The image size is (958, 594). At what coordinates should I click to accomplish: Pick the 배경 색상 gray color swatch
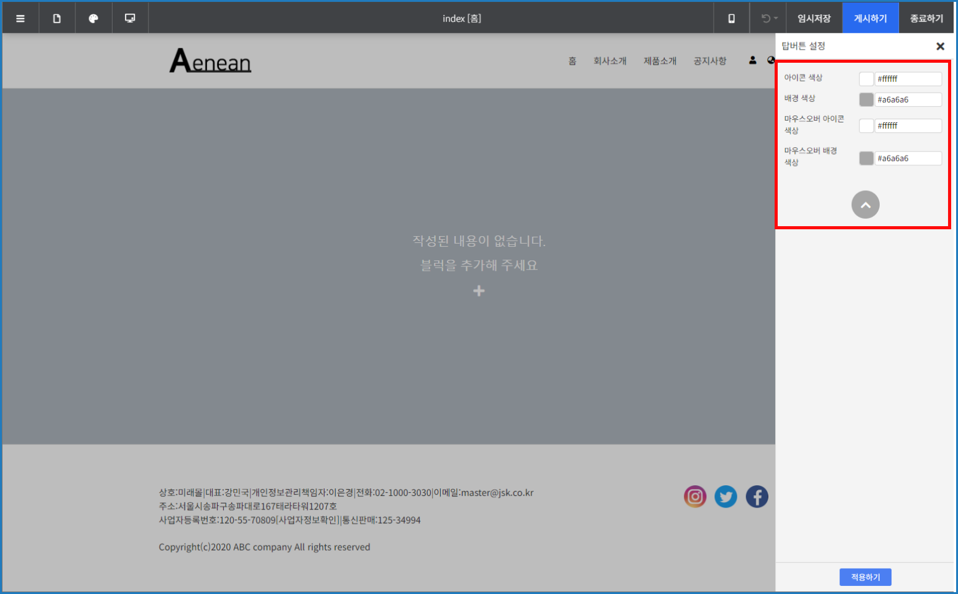pos(866,99)
